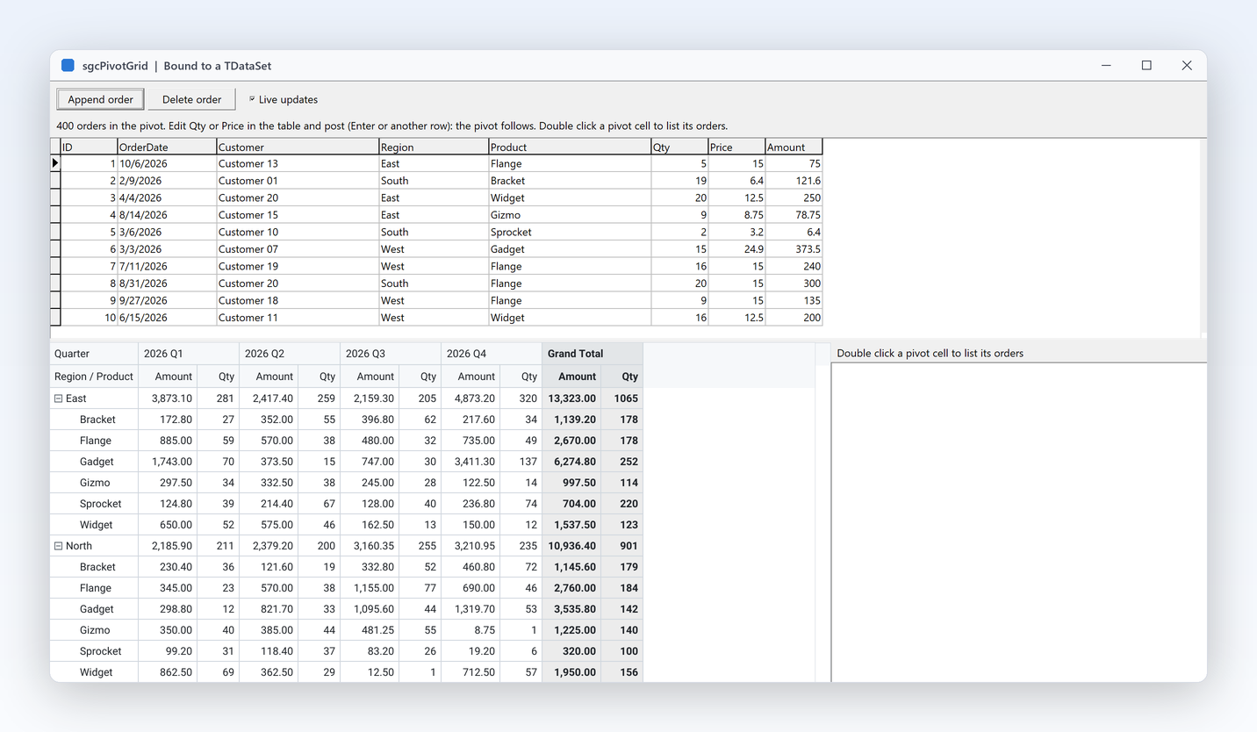Click the Region column header in orders table
The width and height of the screenshot is (1257, 732).
coord(434,147)
